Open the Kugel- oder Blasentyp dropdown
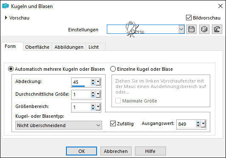Viewport: 226px width, 158px height. point(59,125)
